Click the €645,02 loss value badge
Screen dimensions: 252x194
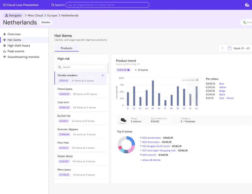[64, 94]
